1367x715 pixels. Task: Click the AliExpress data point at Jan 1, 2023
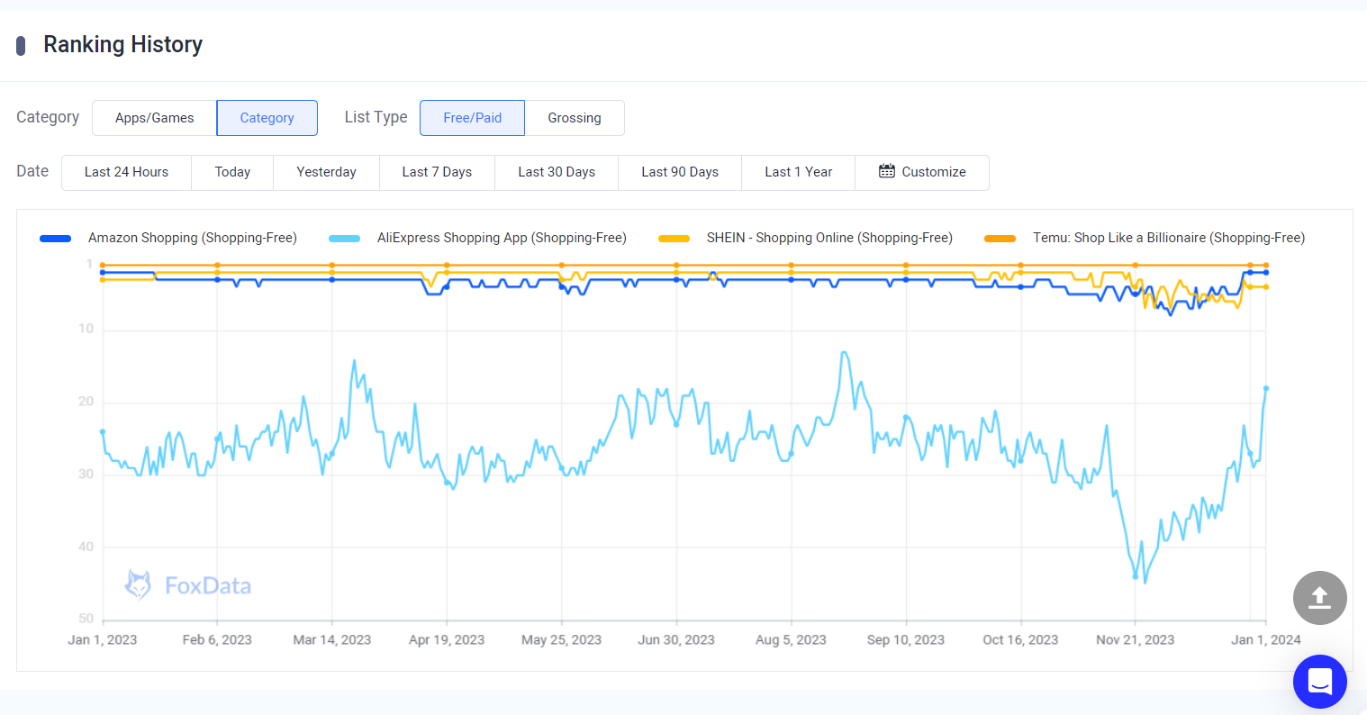103,432
